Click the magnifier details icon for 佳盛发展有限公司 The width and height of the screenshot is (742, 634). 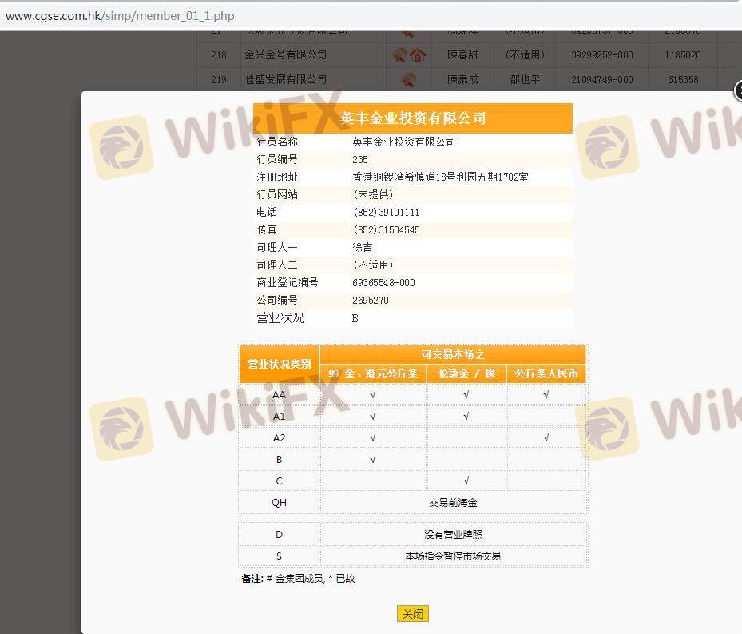[408, 79]
